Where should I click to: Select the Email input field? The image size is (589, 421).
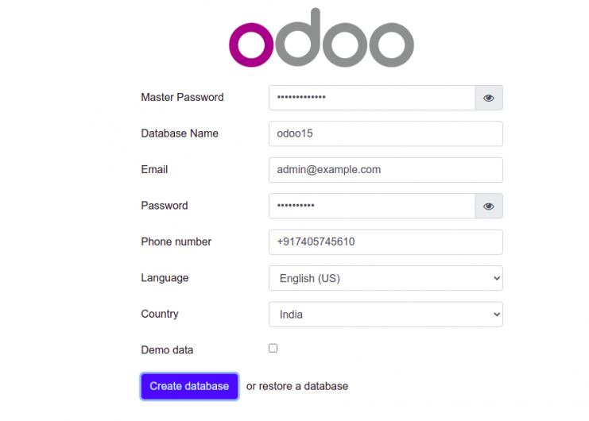coord(386,170)
